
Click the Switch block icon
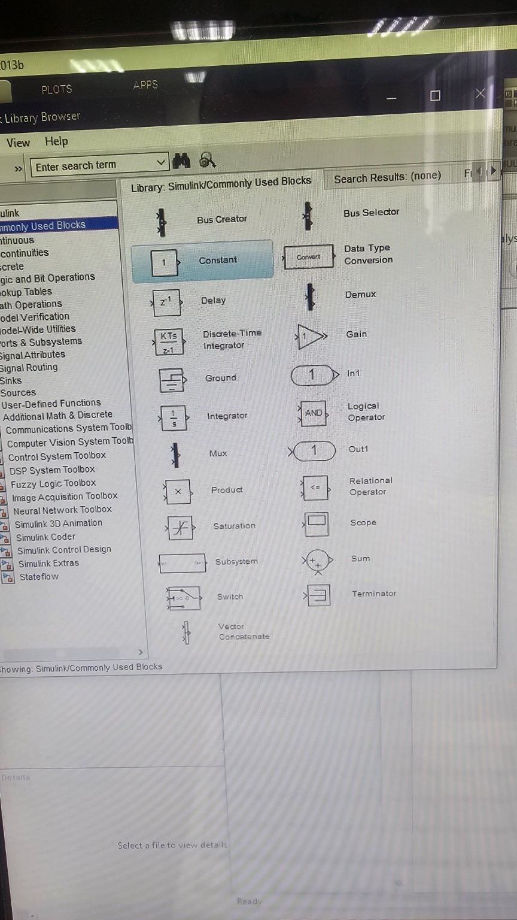click(x=183, y=598)
